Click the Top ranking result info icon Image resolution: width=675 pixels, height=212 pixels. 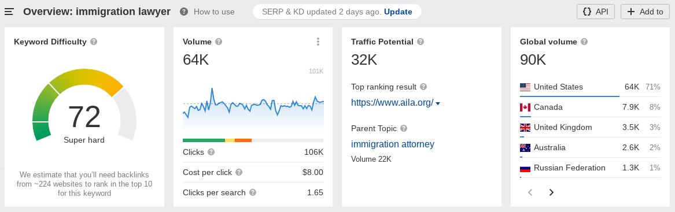click(423, 87)
